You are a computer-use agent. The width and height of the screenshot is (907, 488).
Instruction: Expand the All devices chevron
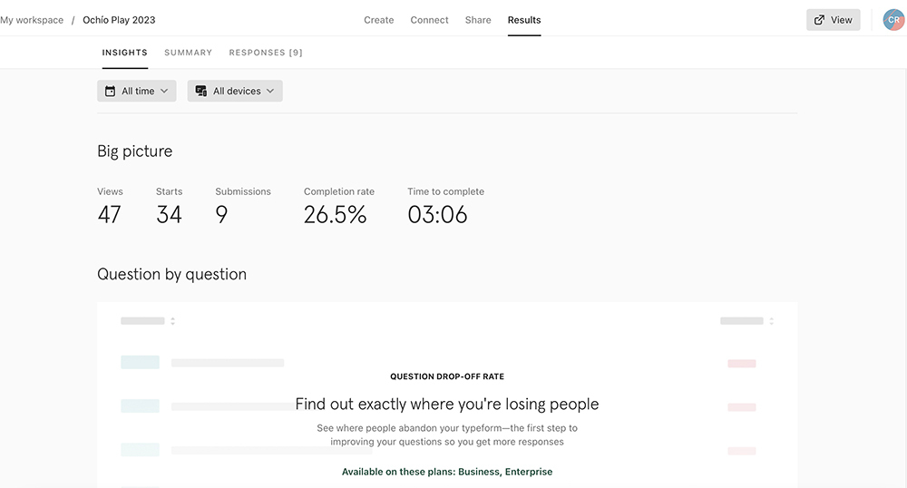[270, 91]
